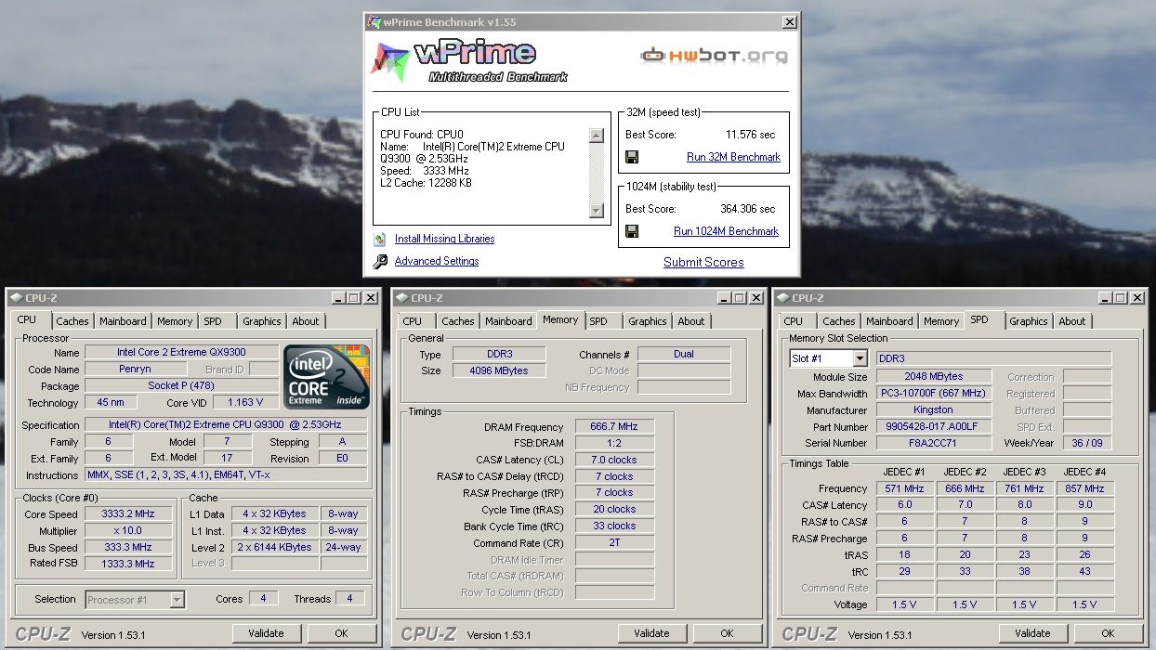Click the Serial Number value F8A2CC71
Image resolution: width=1156 pixels, height=650 pixels.
(x=934, y=443)
